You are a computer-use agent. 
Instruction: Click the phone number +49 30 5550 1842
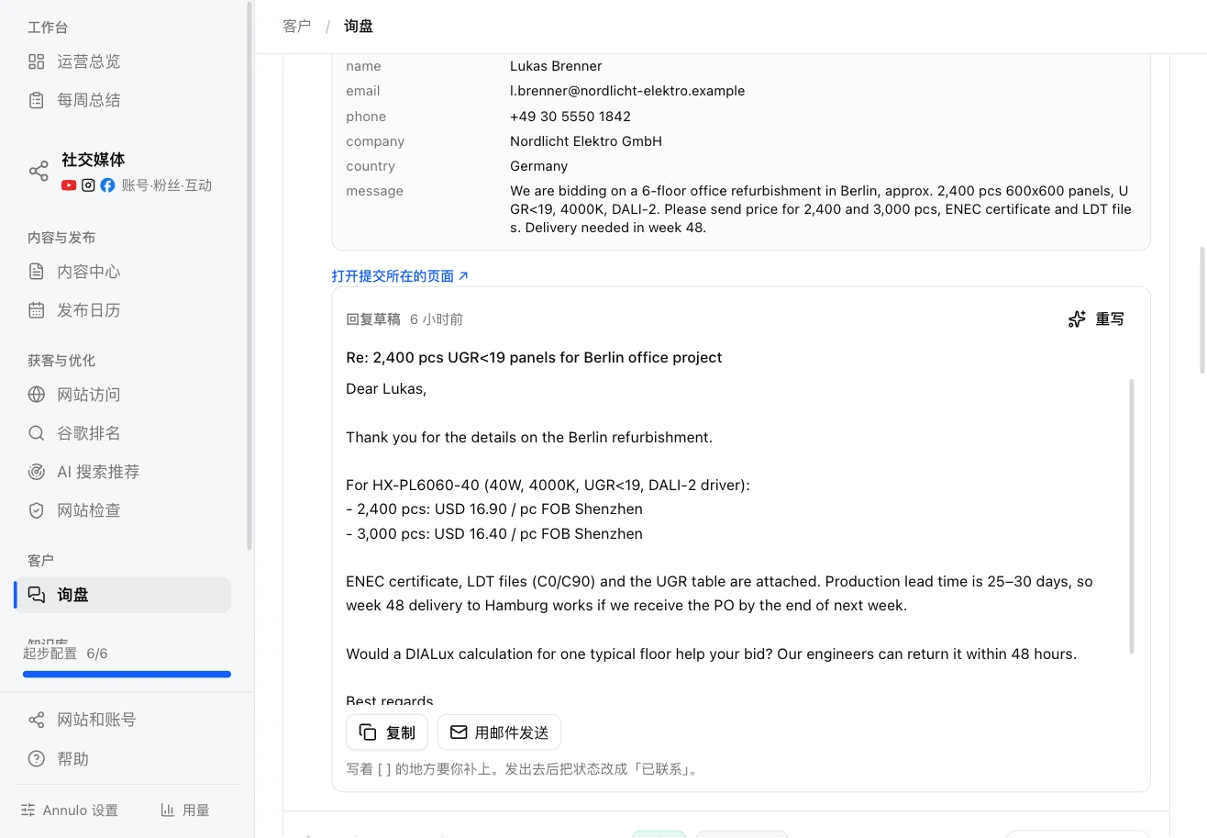570,117
